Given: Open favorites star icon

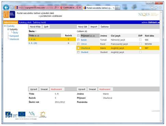Looking at the screenshot, I should click(156, 8).
